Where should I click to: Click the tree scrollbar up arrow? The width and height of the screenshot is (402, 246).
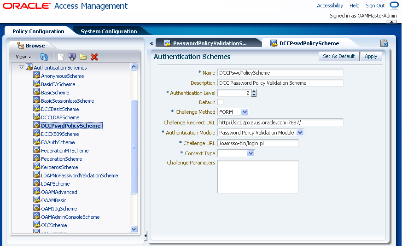pyautogui.click(x=134, y=67)
